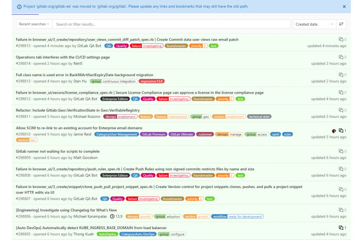Open comments icon for Changelog What's New issue
Viewport: 359px width, 240px height.
click(x=341, y=210)
